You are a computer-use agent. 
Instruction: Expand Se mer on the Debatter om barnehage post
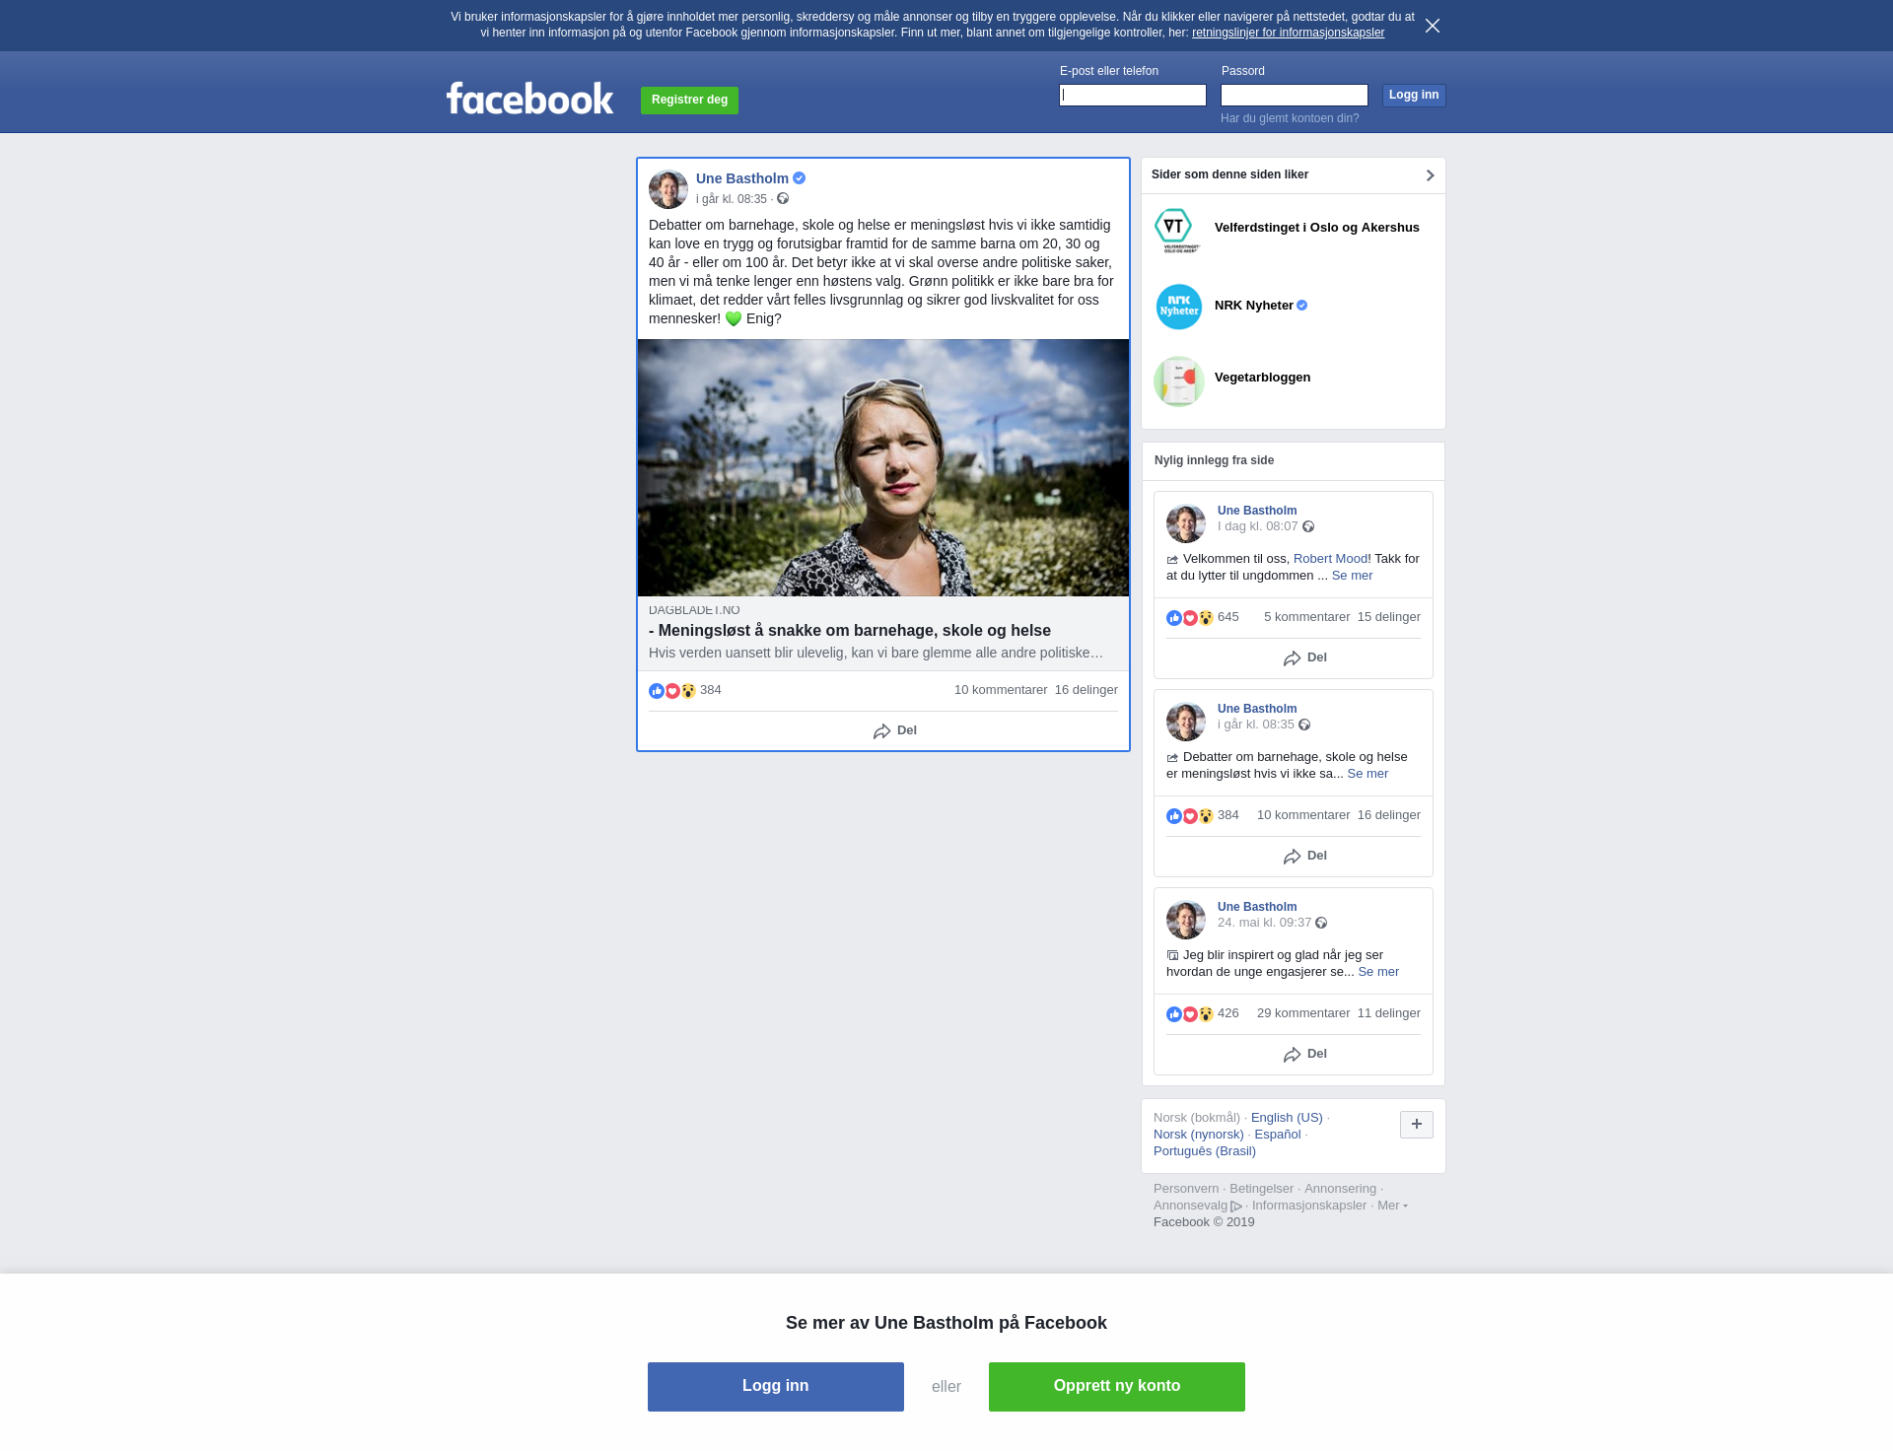1367,774
